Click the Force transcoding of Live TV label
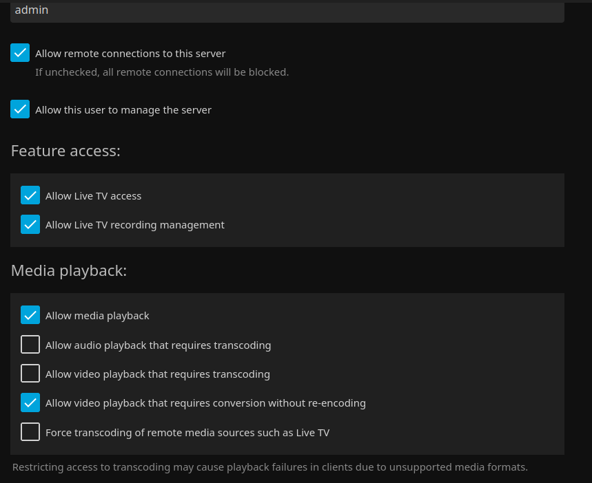592x483 pixels. coord(187,432)
